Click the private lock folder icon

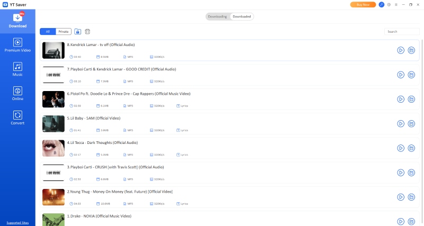(77, 32)
